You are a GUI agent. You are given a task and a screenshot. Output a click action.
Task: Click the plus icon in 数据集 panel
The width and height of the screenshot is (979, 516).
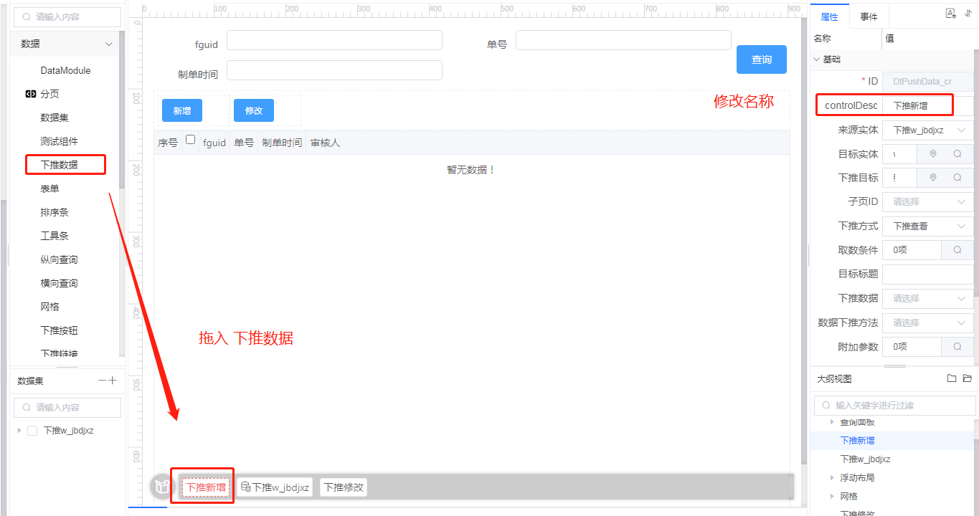point(112,381)
